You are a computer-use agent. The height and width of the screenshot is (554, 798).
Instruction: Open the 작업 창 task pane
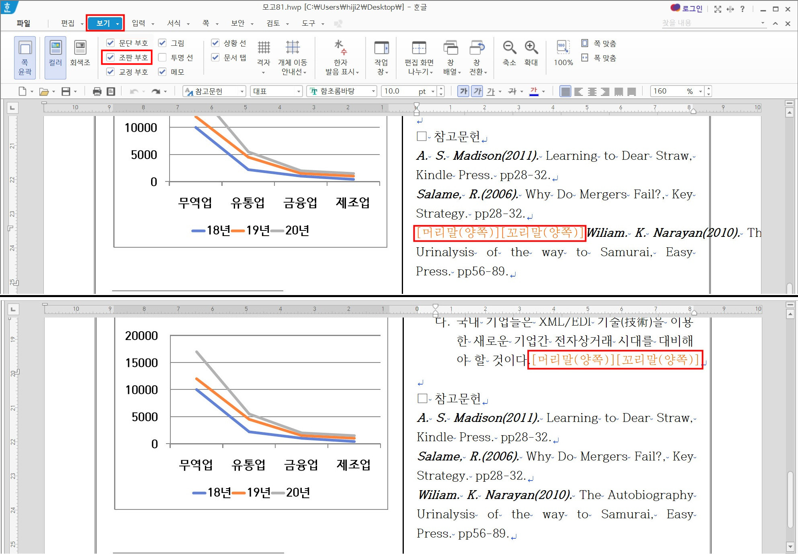pos(382,57)
